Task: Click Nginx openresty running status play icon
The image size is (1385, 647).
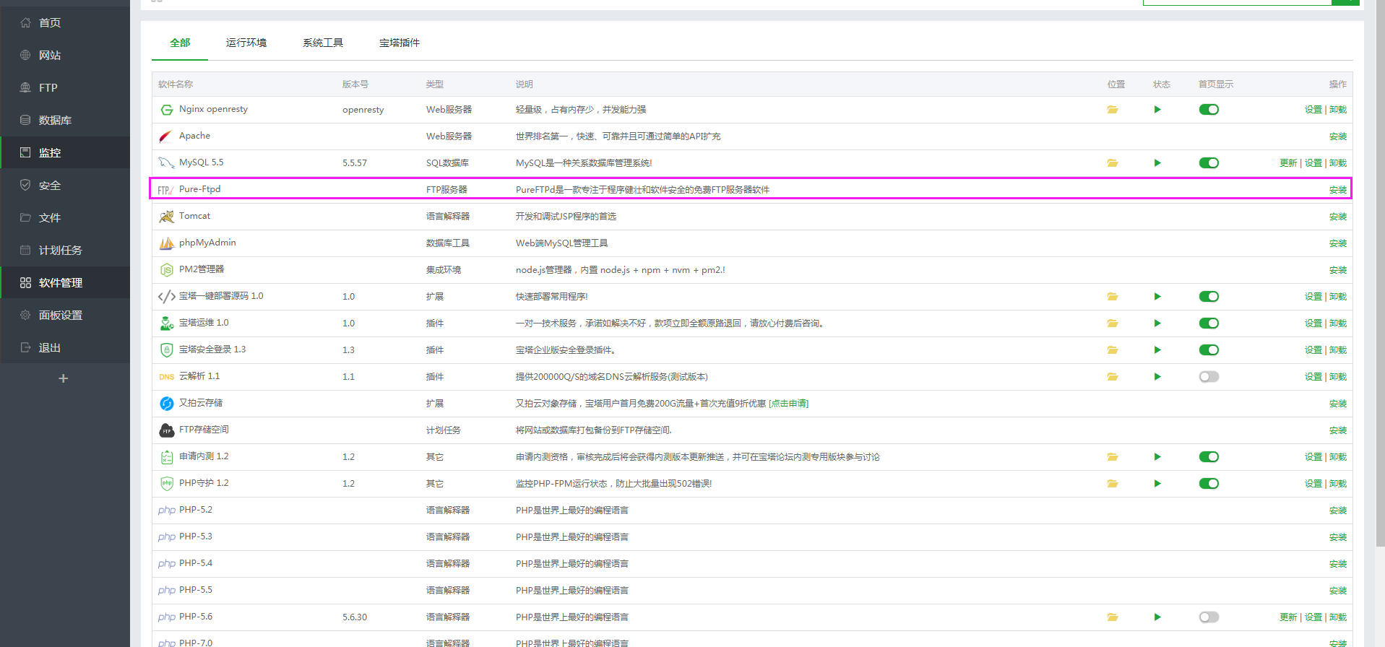Action: tap(1157, 110)
